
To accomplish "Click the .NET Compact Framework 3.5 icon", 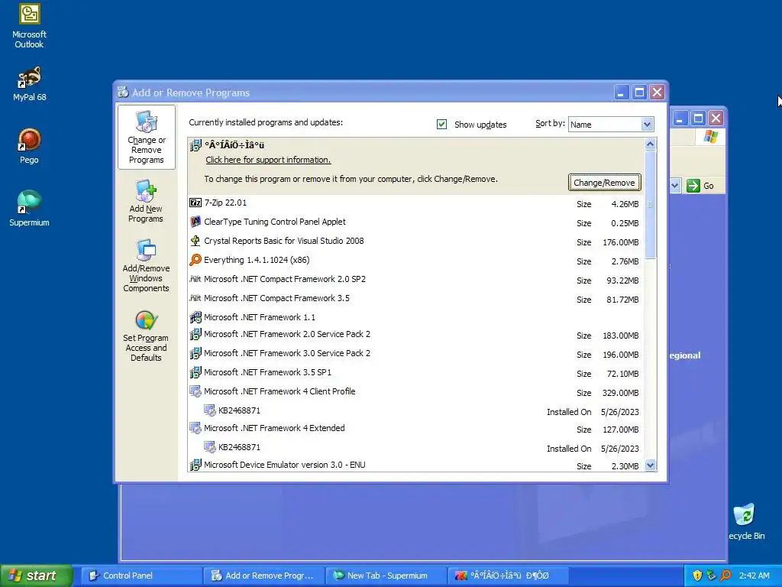I will [x=195, y=298].
